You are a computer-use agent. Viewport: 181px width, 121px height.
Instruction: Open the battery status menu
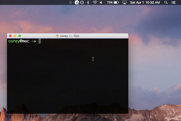tap(116, 2)
